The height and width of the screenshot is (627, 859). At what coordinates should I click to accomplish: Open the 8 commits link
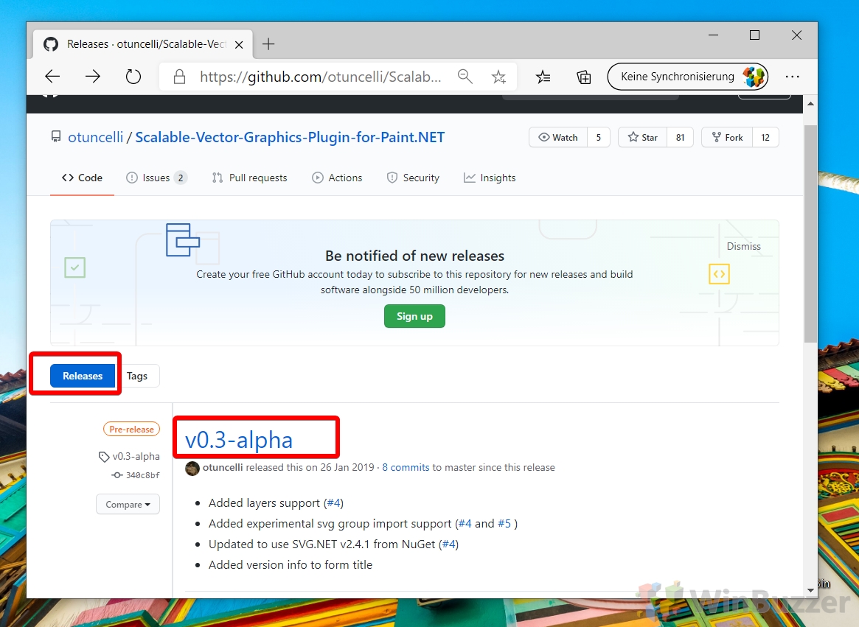406,468
